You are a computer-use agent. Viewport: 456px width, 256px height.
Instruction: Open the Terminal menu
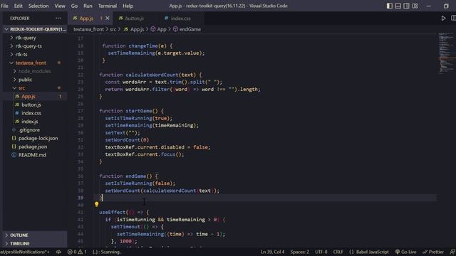pos(108,6)
